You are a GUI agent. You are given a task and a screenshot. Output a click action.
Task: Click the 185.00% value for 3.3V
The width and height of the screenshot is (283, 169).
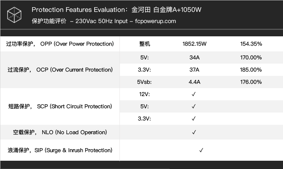tap(251, 70)
